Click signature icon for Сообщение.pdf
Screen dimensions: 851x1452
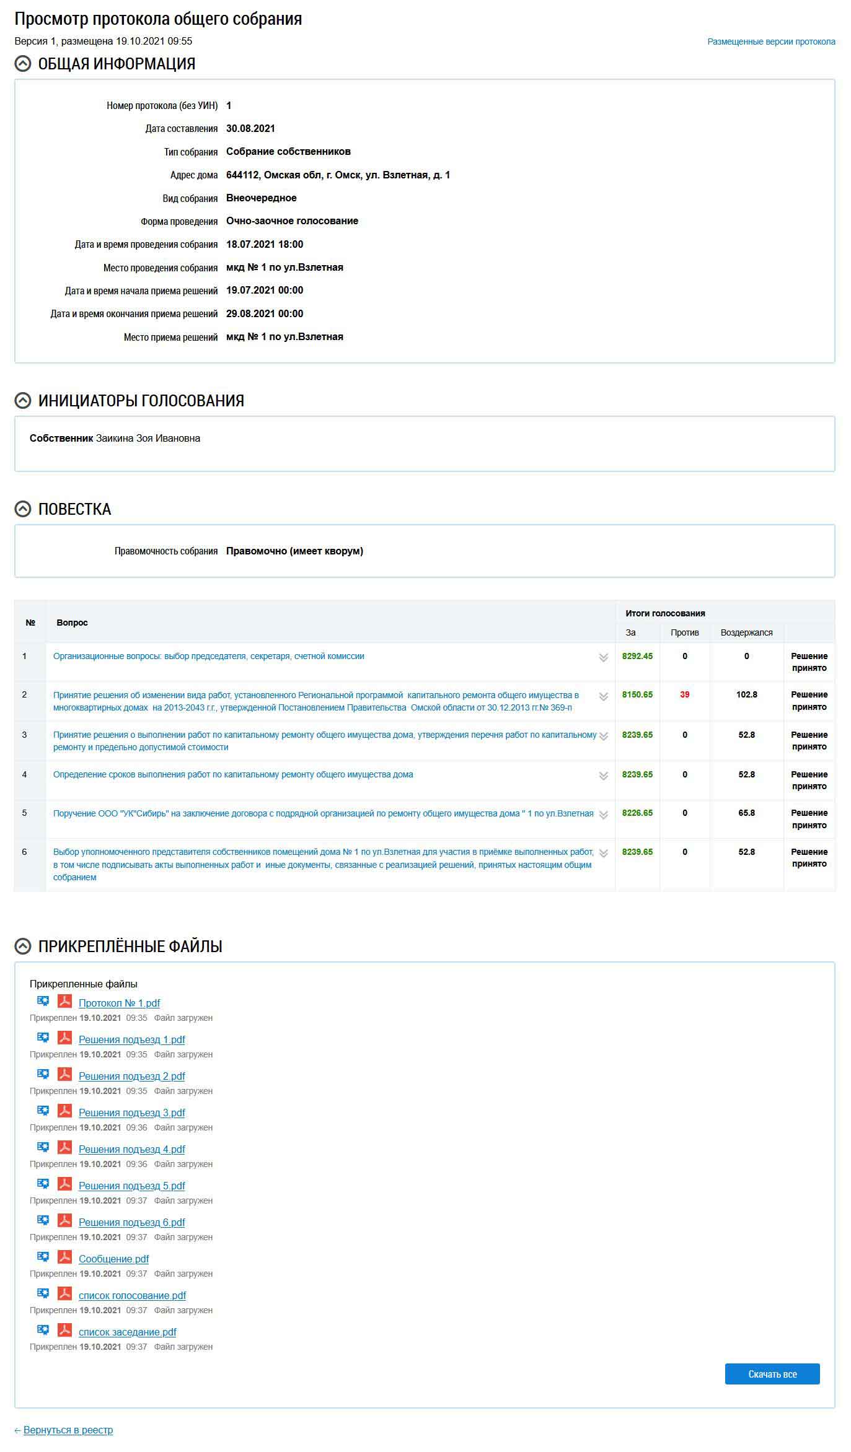point(43,1256)
